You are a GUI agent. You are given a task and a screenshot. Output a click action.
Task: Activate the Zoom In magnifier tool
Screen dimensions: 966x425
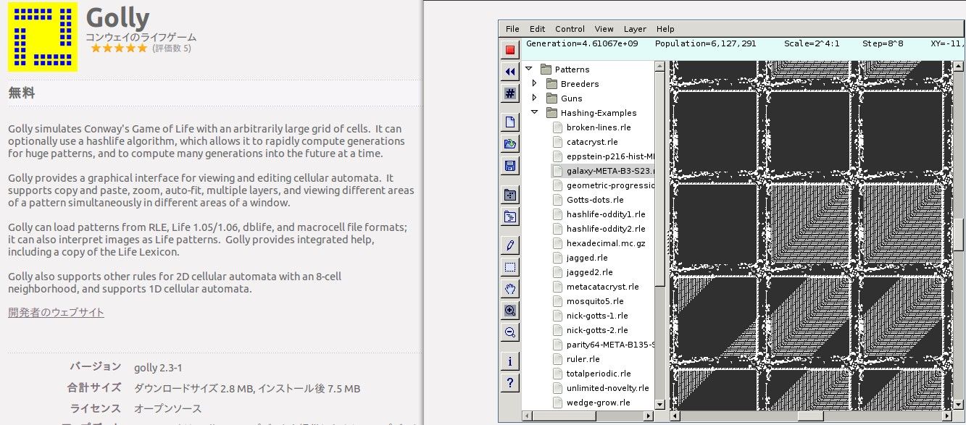pyautogui.click(x=510, y=311)
